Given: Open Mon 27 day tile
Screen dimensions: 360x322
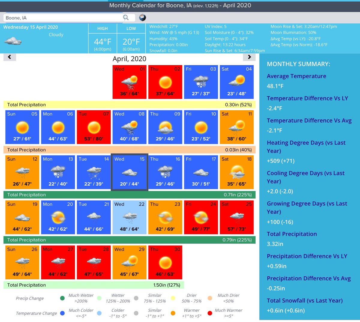Looking at the screenshot, I should coord(58,262).
